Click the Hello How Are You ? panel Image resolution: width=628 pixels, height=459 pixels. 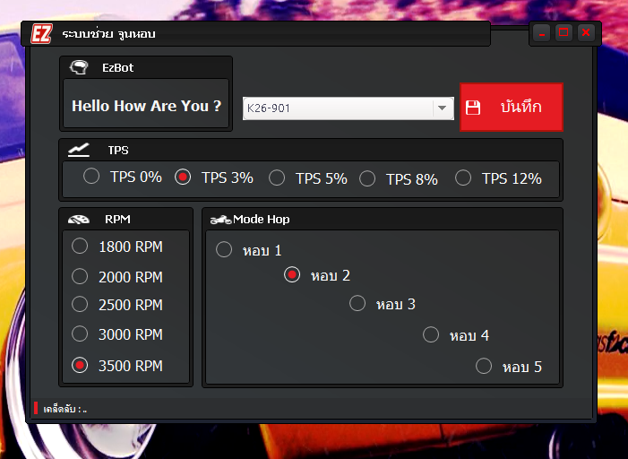click(146, 106)
